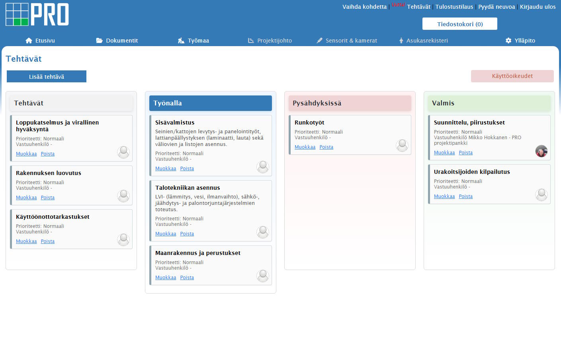Image resolution: width=561 pixels, height=352 pixels.
Task: Edit the Sisävalmistus task via Muokkaa
Action: [x=166, y=169]
